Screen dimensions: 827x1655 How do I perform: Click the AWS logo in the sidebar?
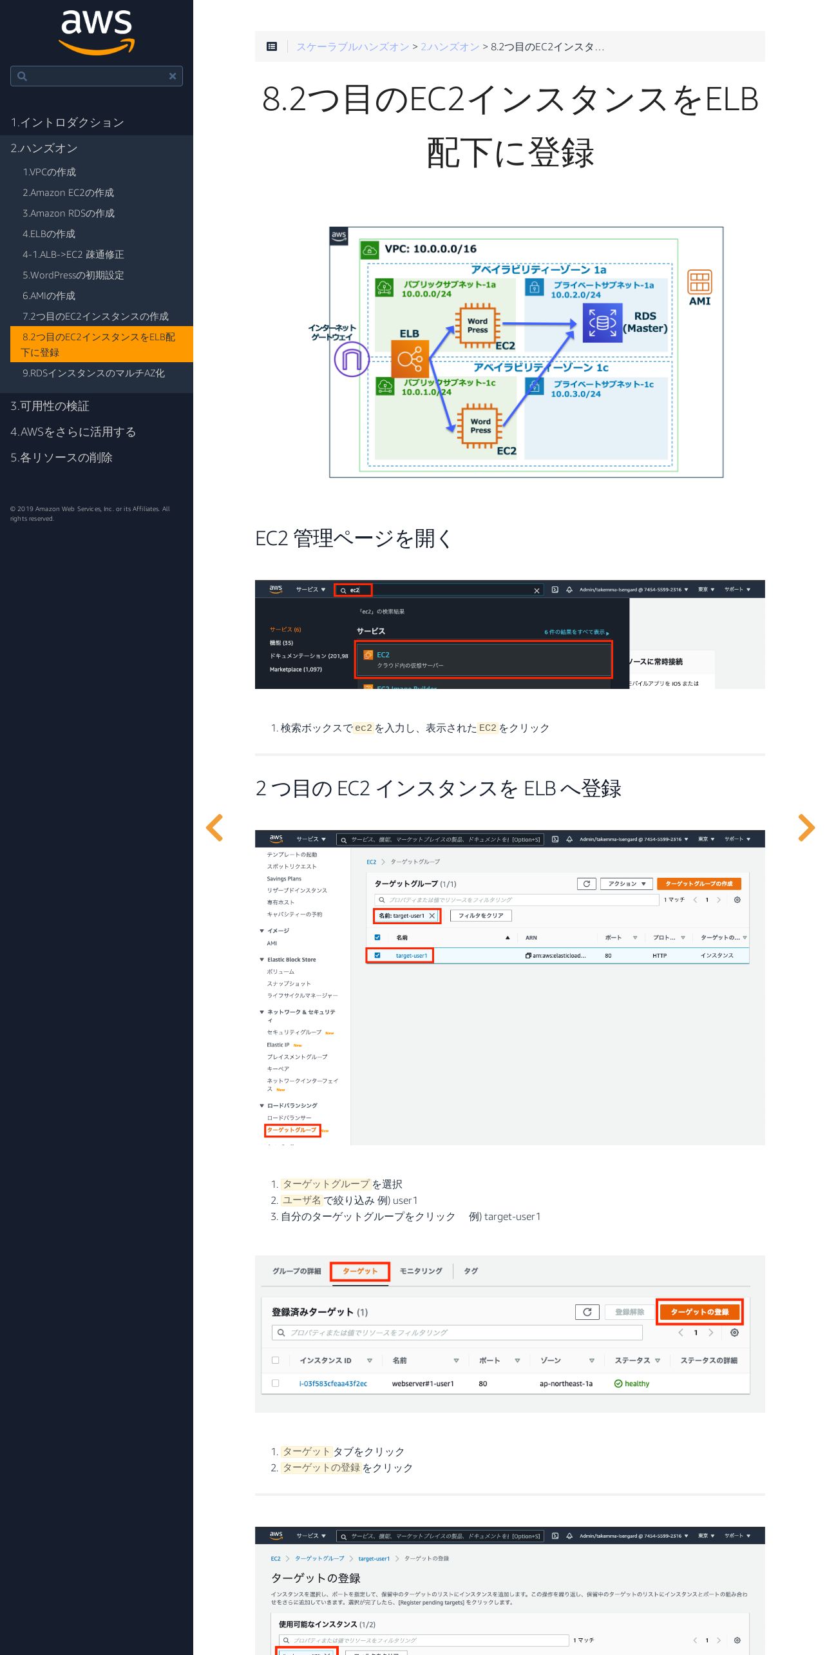(97, 32)
